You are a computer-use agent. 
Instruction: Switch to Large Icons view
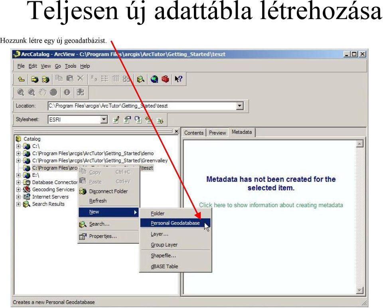tap(94, 79)
